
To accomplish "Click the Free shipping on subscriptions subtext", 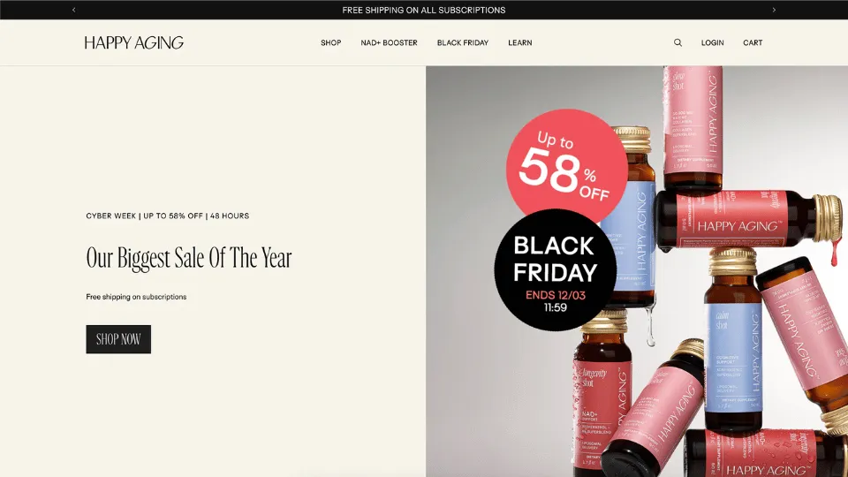I will (x=136, y=297).
